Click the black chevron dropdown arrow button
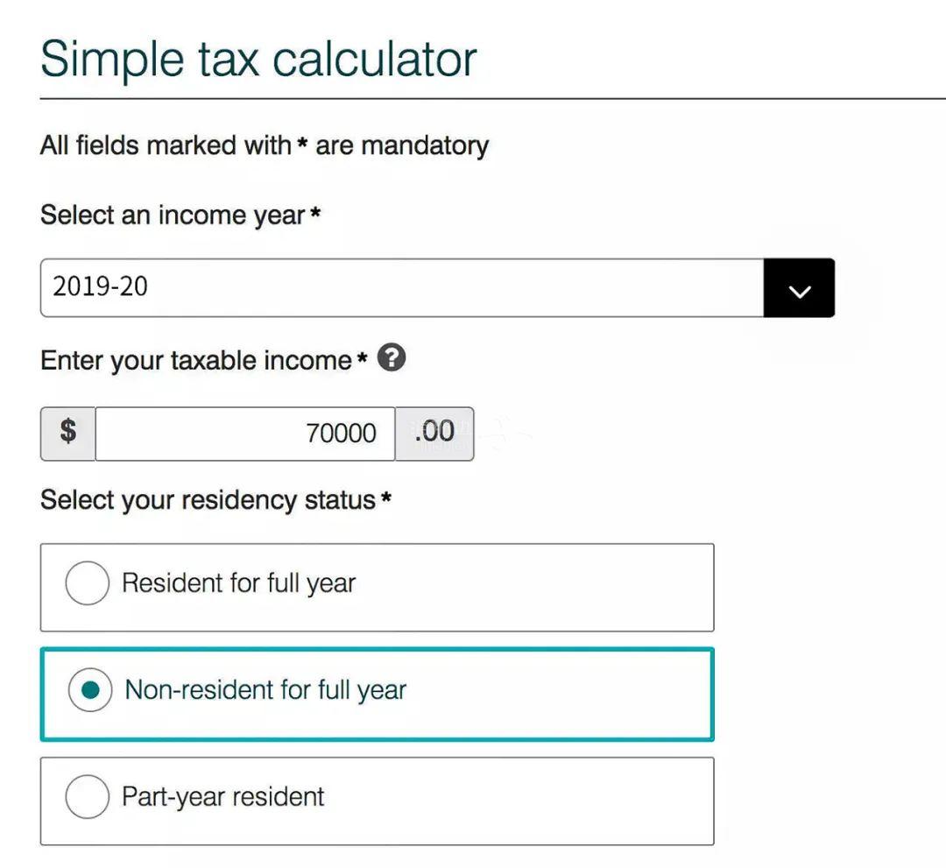This screenshot has width=946, height=868. pos(799,287)
